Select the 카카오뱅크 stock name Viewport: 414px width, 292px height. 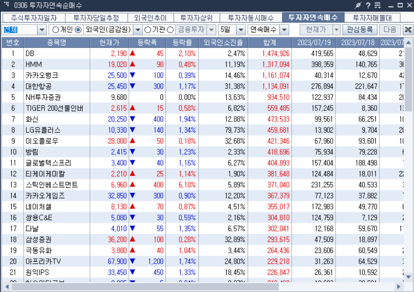(x=42, y=75)
